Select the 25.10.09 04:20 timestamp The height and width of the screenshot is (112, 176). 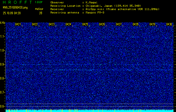[13, 13]
